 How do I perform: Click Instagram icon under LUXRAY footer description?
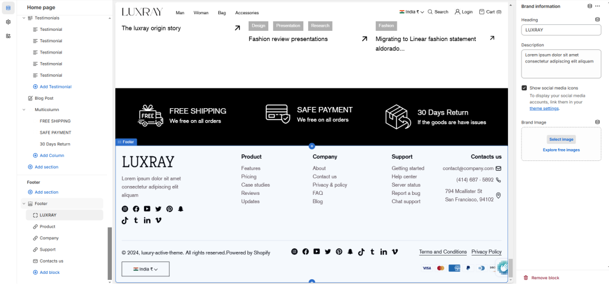coord(125,209)
